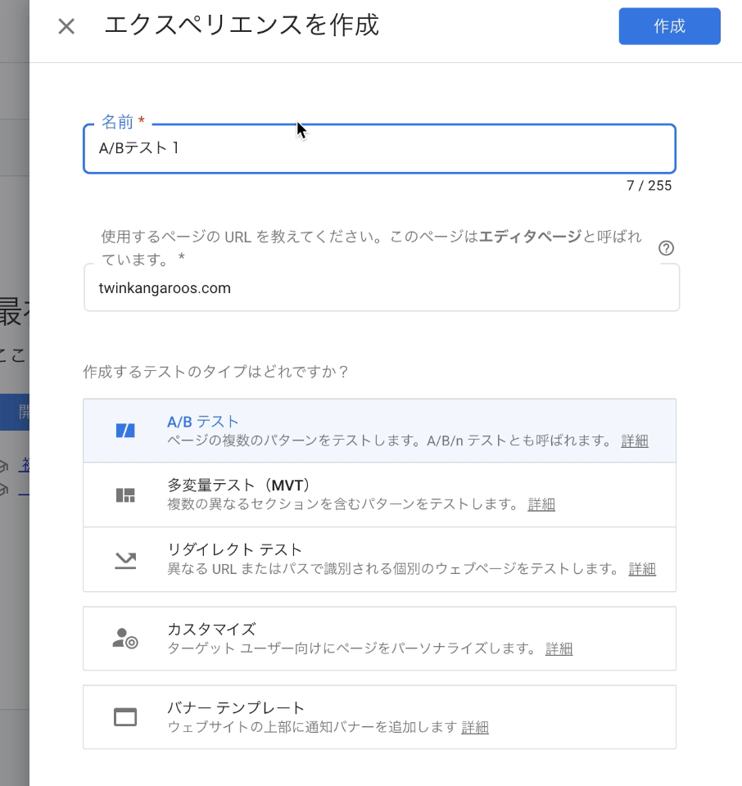The width and height of the screenshot is (742, 786).
Task: Click the editor page URL field
Action: (x=382, y=287)
